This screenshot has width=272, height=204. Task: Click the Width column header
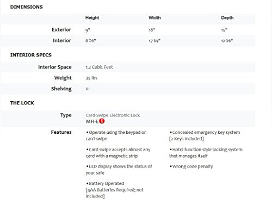[154, 18]
